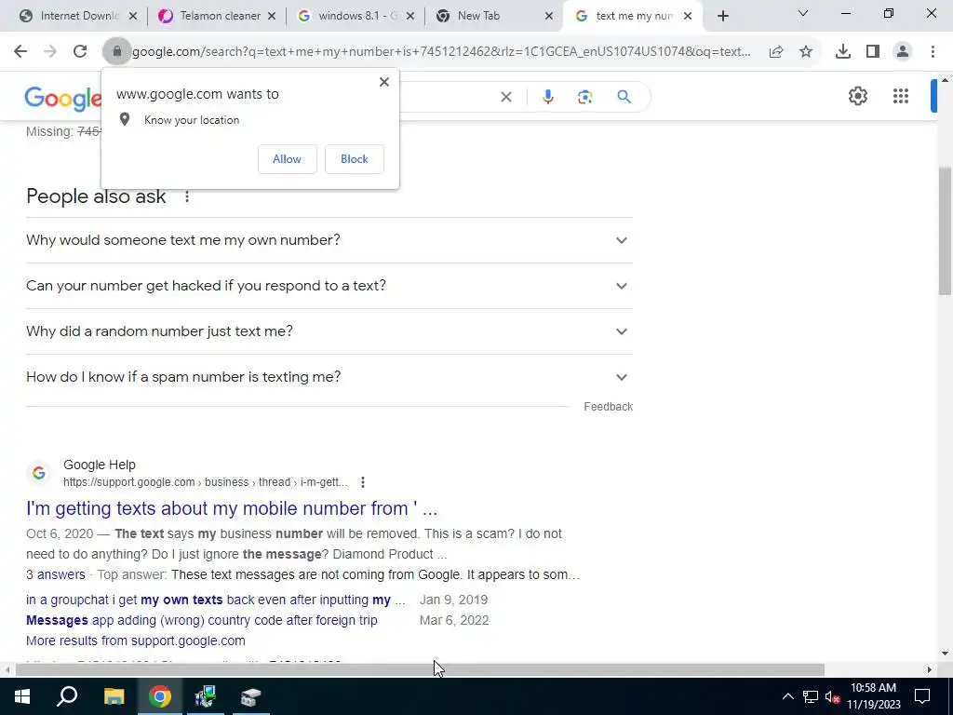This screenshot has height=715, width=953.
Task: Click the scroll right arrow
Action: click(x=930, y=670)
